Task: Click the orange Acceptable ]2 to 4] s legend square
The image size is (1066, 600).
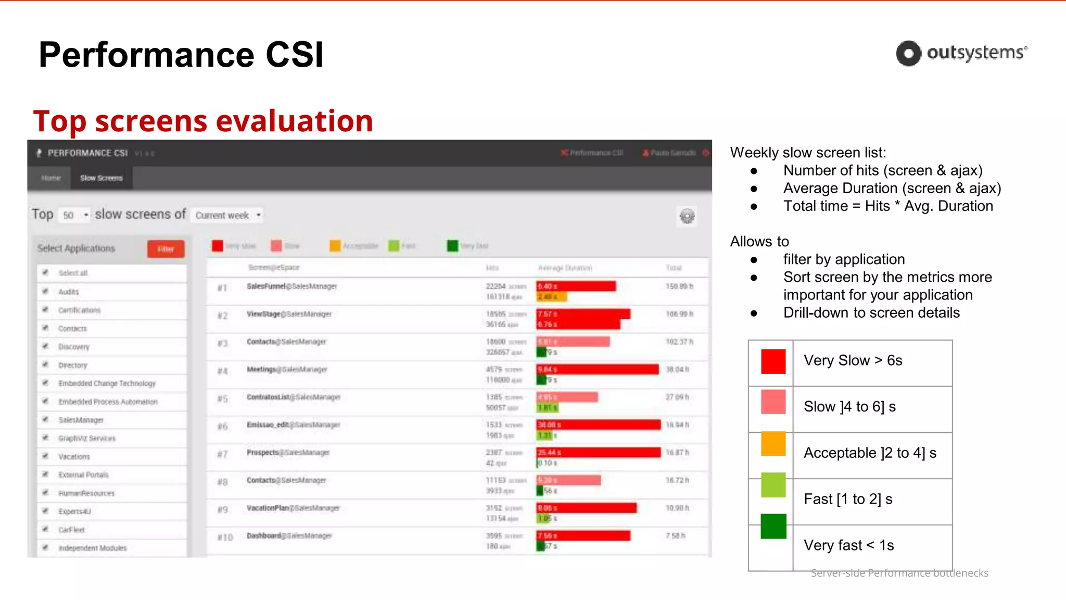Action: pos(773,444)
